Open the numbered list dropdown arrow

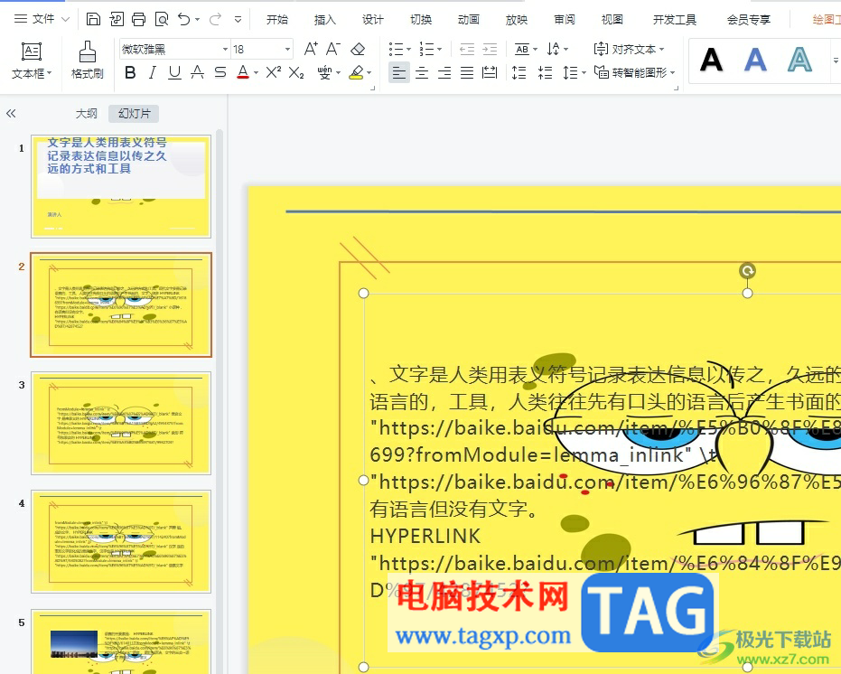tap(439, 50)
